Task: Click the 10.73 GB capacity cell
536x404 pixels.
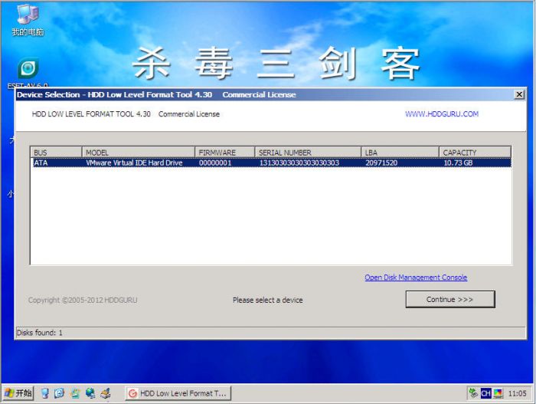Action: pyautogui.click(x=458, y=163)
